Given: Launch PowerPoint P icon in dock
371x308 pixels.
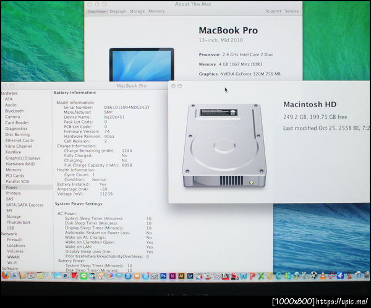Looking at the screenshot, I should pos(252,276).
